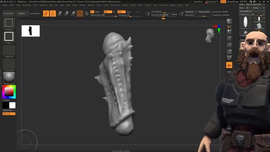
Task: Adjust the Z Intensity slider
Action: tap(131, 15)
